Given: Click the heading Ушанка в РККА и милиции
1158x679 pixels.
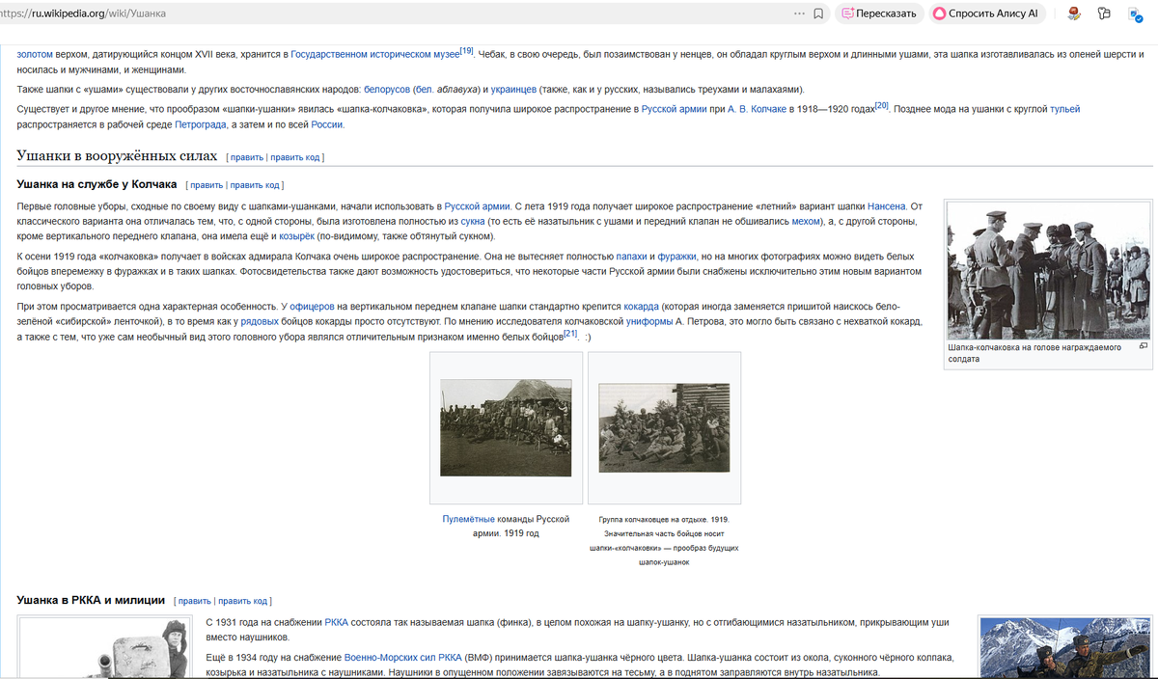Looking at the screenshot, I should [x=91, y=600].
